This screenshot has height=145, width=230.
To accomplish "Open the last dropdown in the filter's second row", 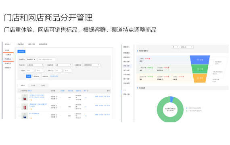I will click(91, 65).
